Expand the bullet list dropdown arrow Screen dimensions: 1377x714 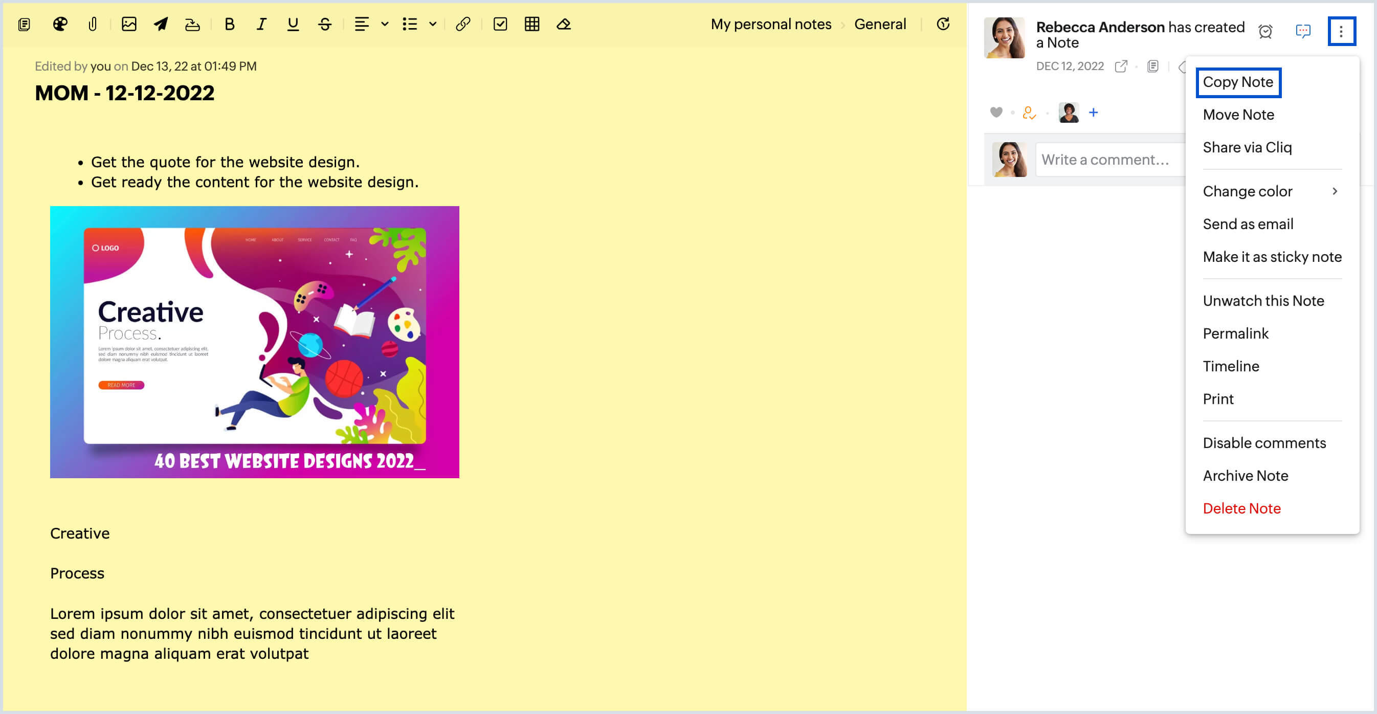(432, 24)
